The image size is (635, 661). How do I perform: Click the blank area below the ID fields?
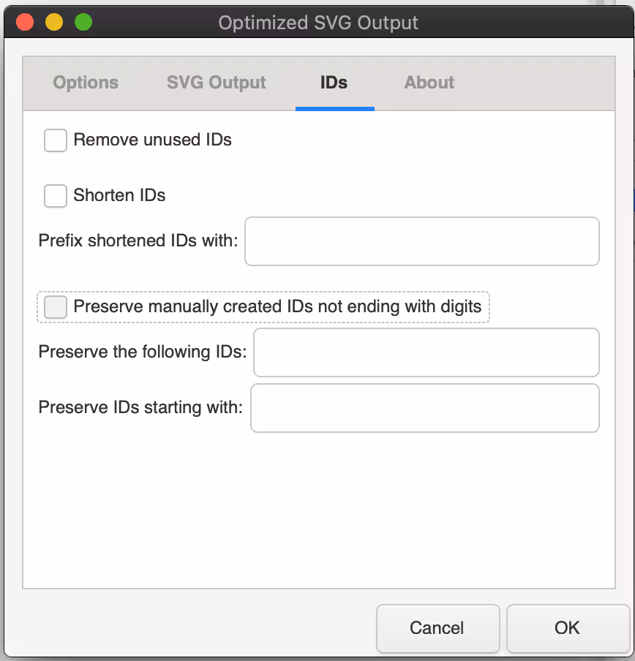[x=318, y=512]
